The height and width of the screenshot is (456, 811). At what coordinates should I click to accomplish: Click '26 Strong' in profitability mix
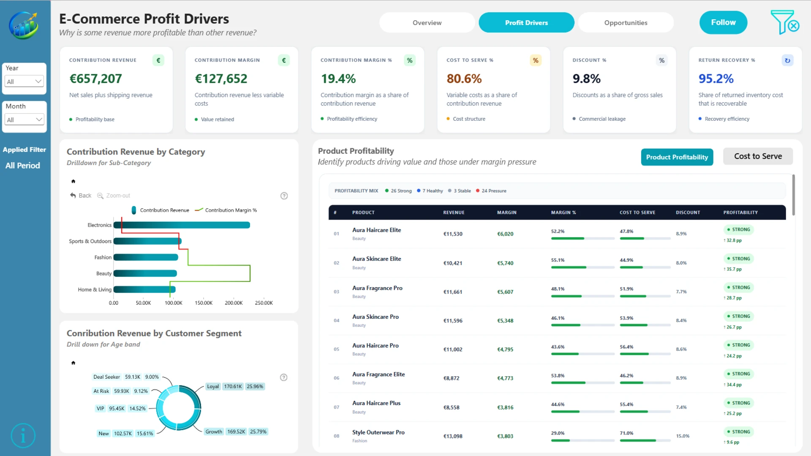(398, 191)
